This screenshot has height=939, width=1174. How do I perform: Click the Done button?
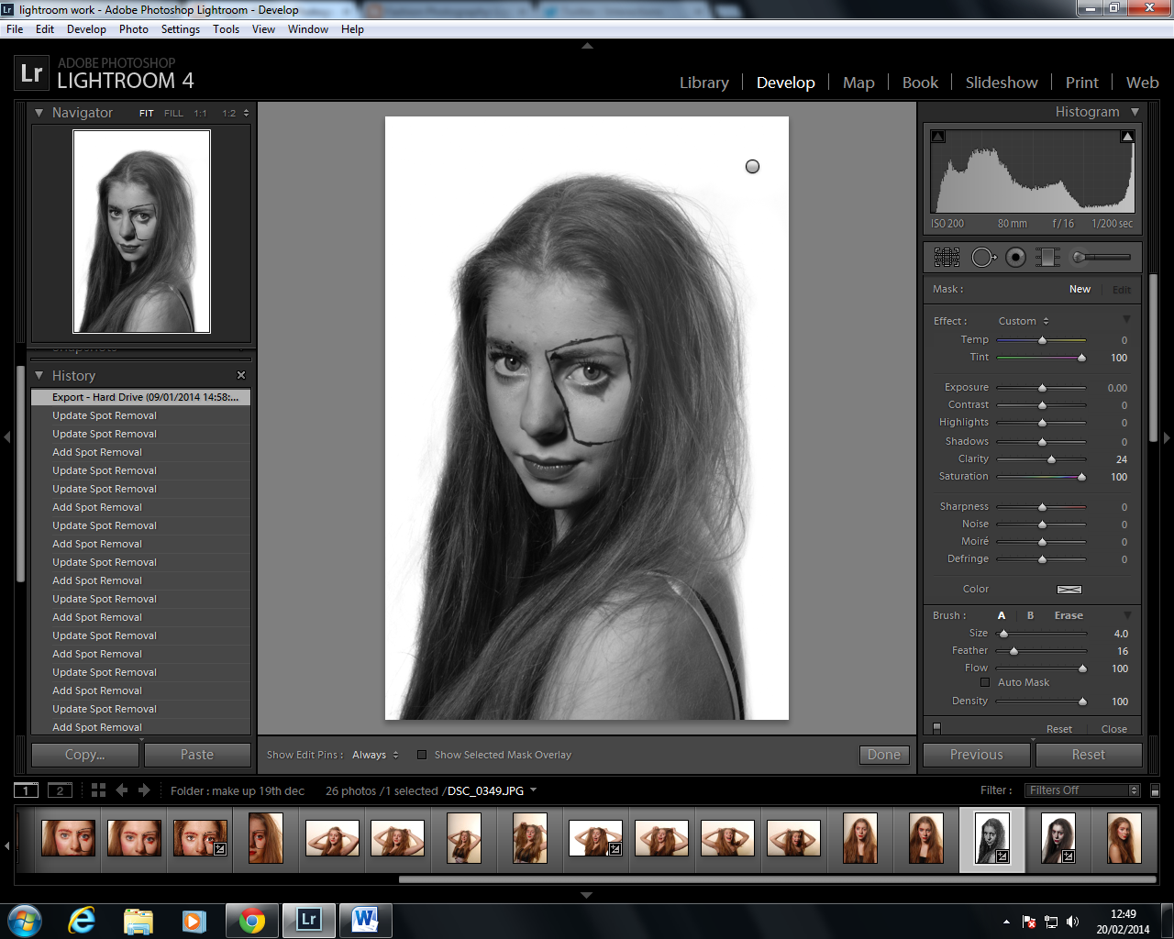[x=883, y=755]
